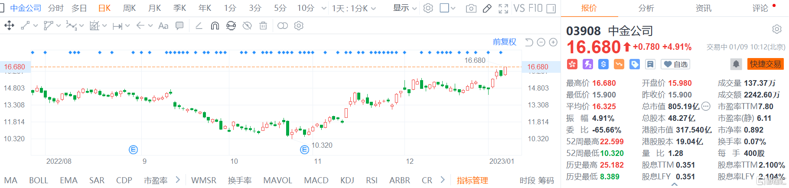
Task: Show more main indicators after 市盈率
Action: click(178, 179)
